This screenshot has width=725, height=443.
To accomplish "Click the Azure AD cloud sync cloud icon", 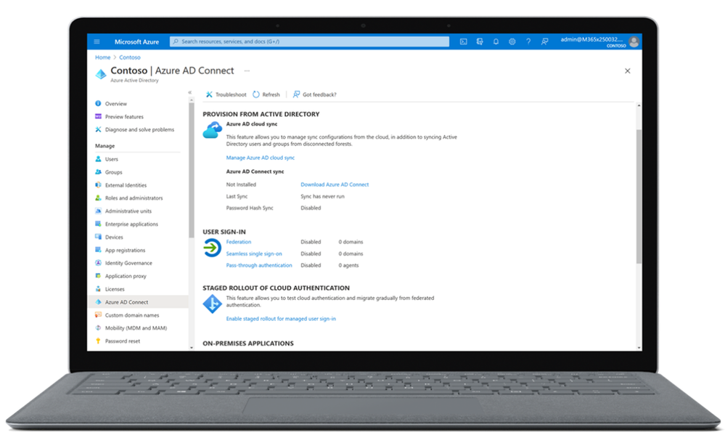I will pyautogui.click(x=212, y=130).
